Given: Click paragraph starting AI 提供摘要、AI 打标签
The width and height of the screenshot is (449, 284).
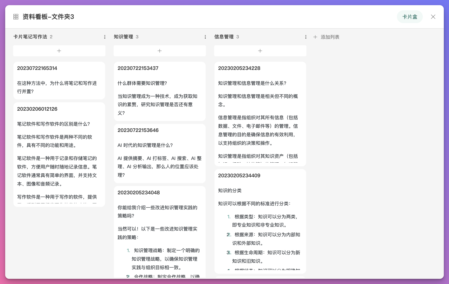Looking at the screenshot, I should coord(160,167).
